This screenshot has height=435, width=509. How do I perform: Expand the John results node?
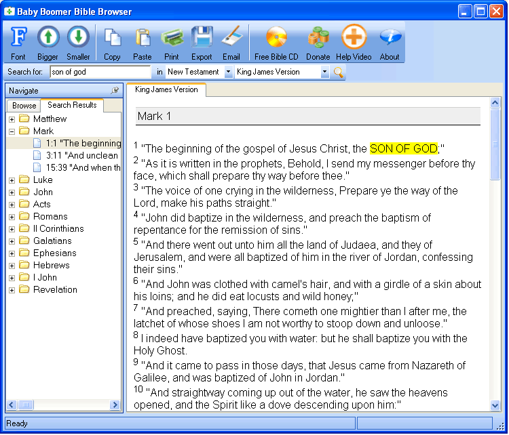12,192
